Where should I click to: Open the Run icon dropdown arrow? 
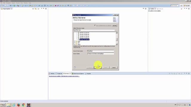coord(16,6)
